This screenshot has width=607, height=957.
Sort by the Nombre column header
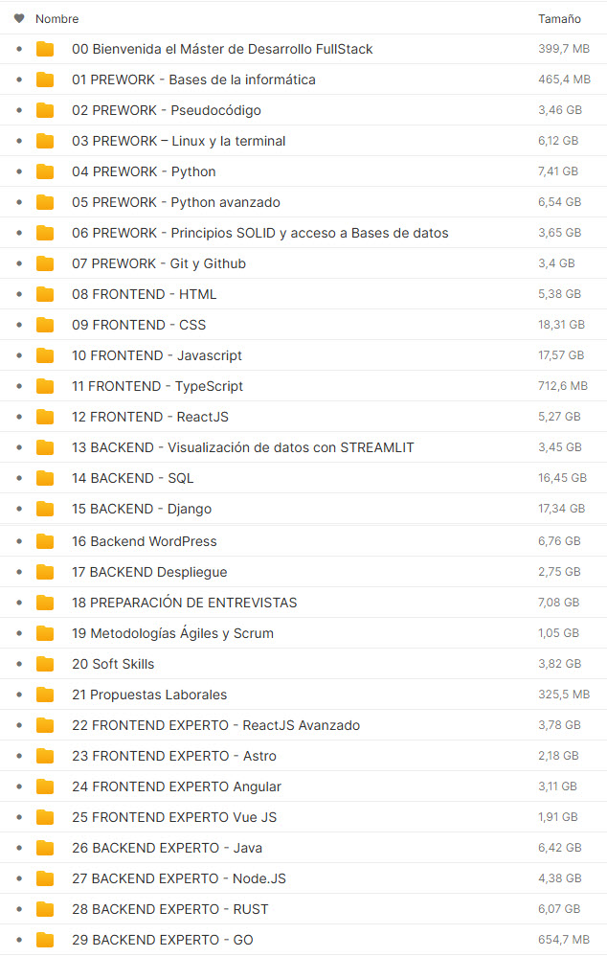[x=56, y=19]
